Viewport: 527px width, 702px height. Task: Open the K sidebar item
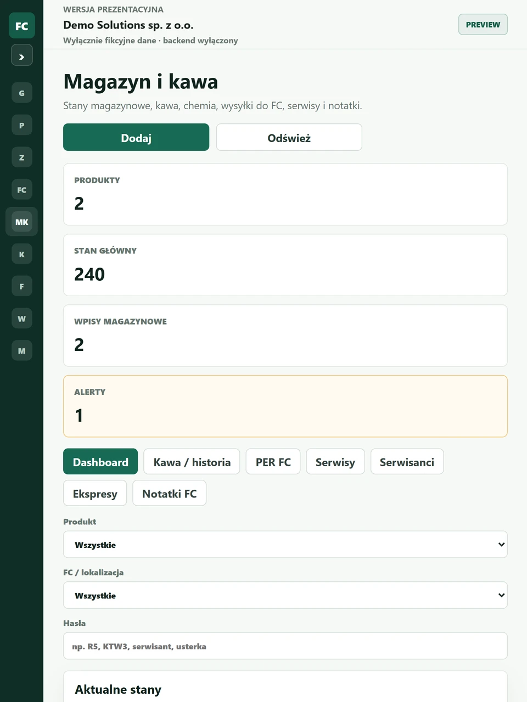[22, 254]
